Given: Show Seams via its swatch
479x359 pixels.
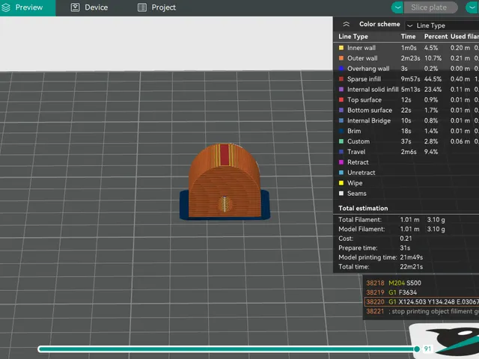Looking at the screenshot, I should tap(341, 193).
